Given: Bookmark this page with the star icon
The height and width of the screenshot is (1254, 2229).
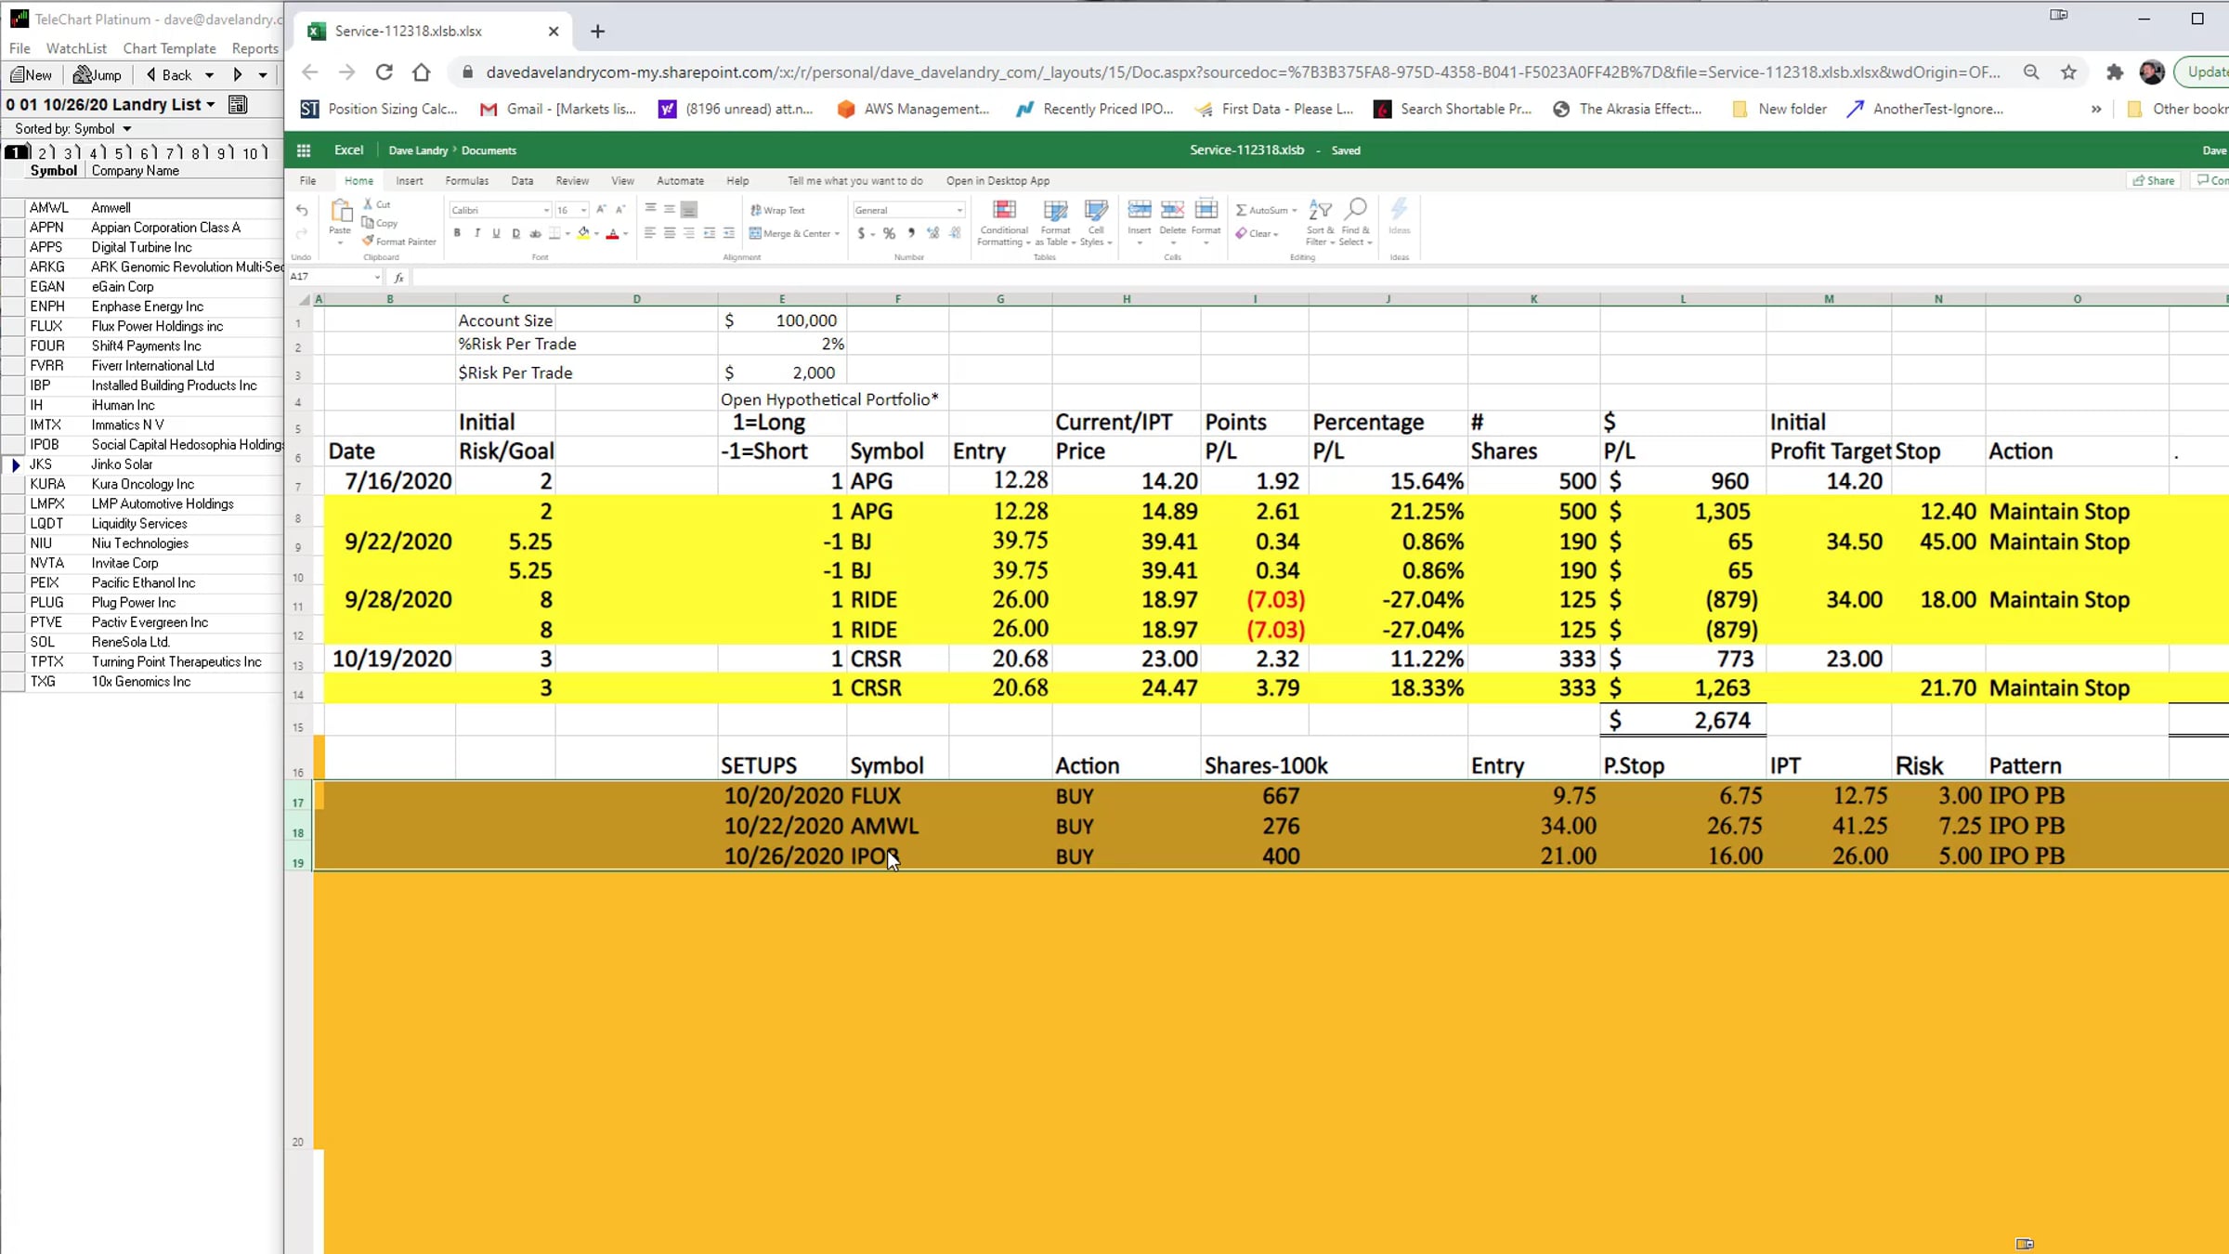Looking at the screenshot, I should tap(2068, 72).
